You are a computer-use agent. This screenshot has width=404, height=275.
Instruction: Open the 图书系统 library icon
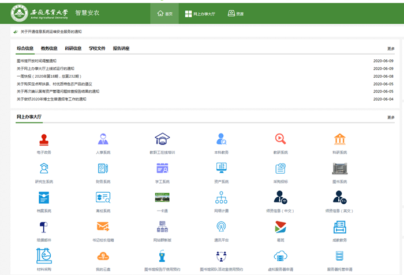tap(339, 169)
